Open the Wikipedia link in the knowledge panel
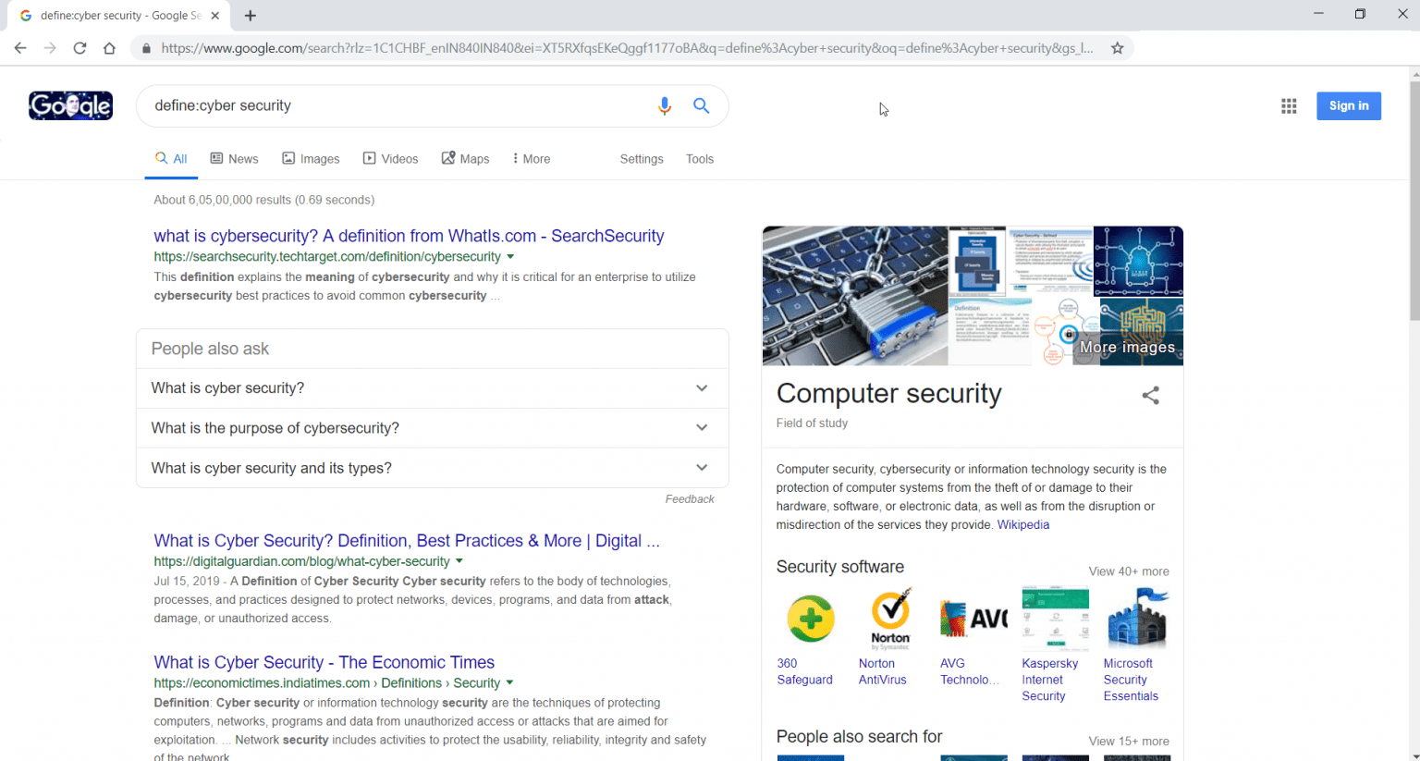 [x=1023, y=524]
